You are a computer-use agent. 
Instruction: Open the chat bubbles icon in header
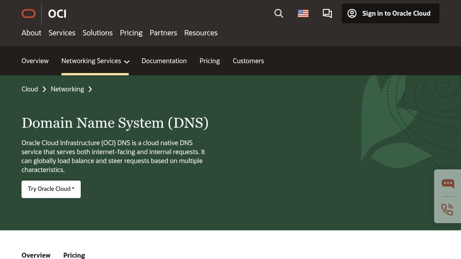[327, 14]
